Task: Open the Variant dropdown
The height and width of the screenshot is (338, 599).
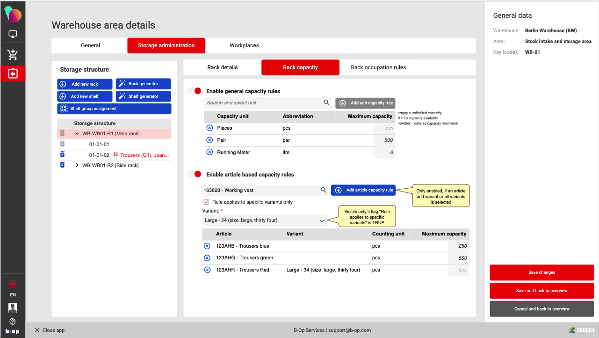Action: (x=265, y=220)
